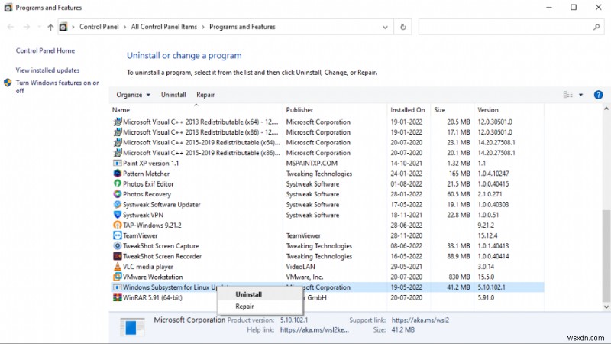
Task: Open the Organize dropdown menu
Action: (133, 95)
